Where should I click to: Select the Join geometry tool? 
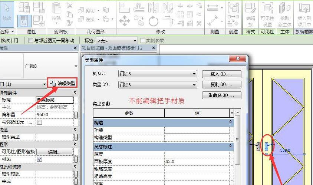tap(86, 19)
